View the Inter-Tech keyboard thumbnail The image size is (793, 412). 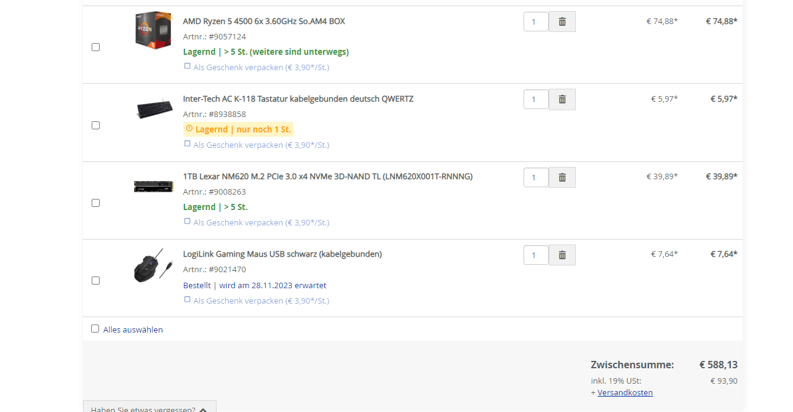pyautogui.click(x=154, y=109)
